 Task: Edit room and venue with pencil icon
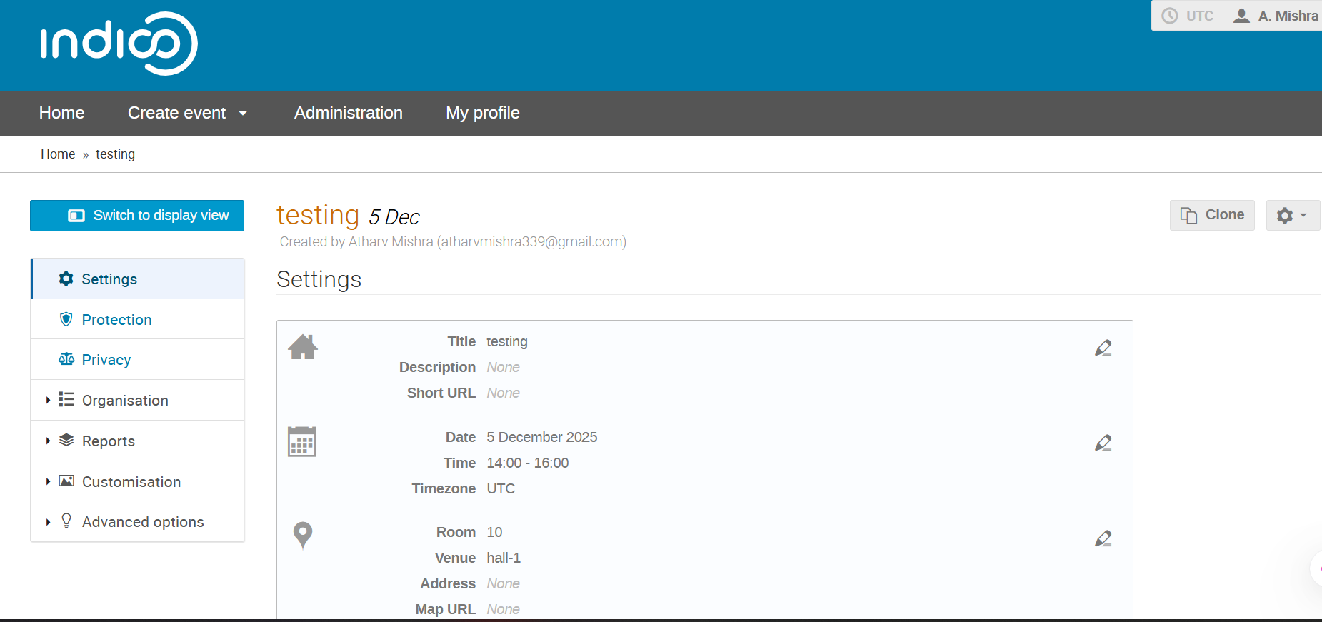(1103, 538)
